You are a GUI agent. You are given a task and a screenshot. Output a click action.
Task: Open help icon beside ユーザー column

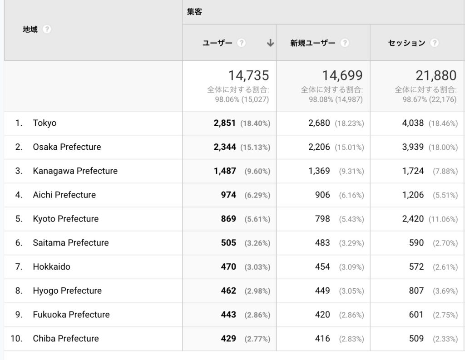pyautogui.click(x=242, y=43)
